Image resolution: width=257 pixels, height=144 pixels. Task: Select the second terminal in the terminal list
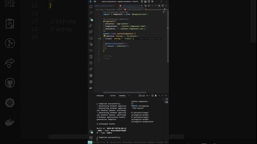(167, 102)
